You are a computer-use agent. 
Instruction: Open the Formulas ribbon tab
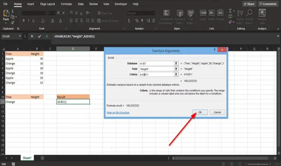pos(66,4)
